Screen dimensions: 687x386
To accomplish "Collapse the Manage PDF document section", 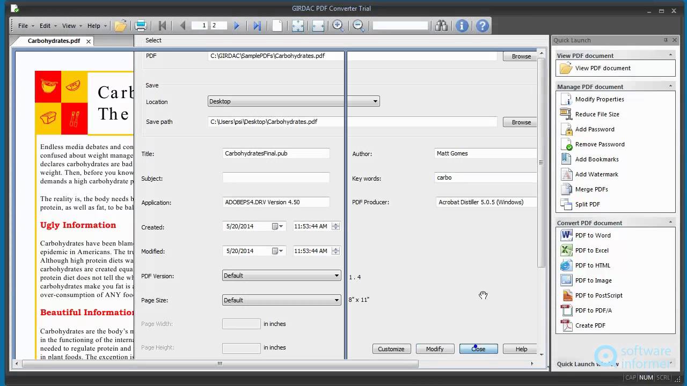I will (670, 86).
